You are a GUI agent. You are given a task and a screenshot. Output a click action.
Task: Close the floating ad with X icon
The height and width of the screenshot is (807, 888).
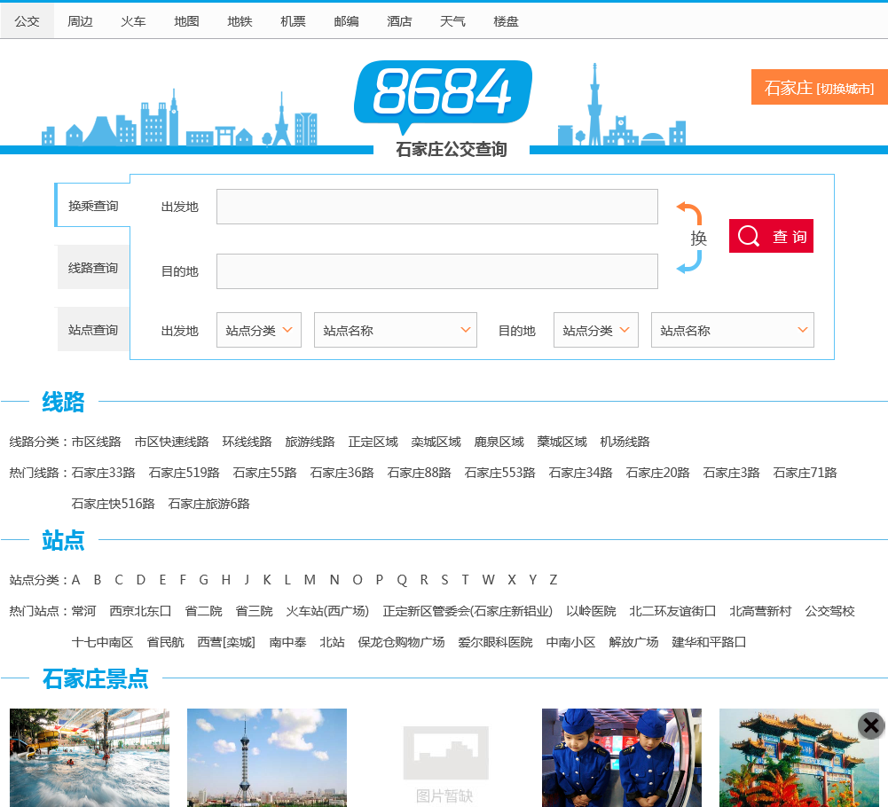point(871,725)
